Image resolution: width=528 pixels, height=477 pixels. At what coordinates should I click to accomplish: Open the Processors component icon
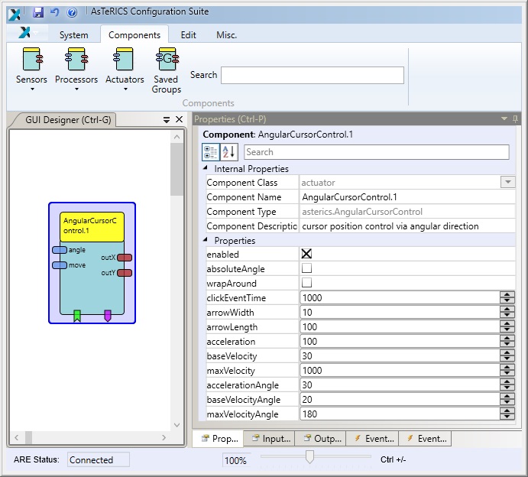click(76, 59)
